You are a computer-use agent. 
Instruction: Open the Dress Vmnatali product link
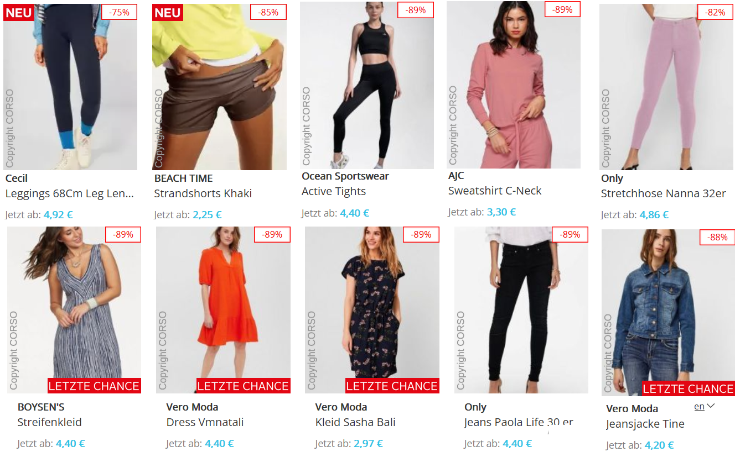pyautogui.click(x=205, y=422)
